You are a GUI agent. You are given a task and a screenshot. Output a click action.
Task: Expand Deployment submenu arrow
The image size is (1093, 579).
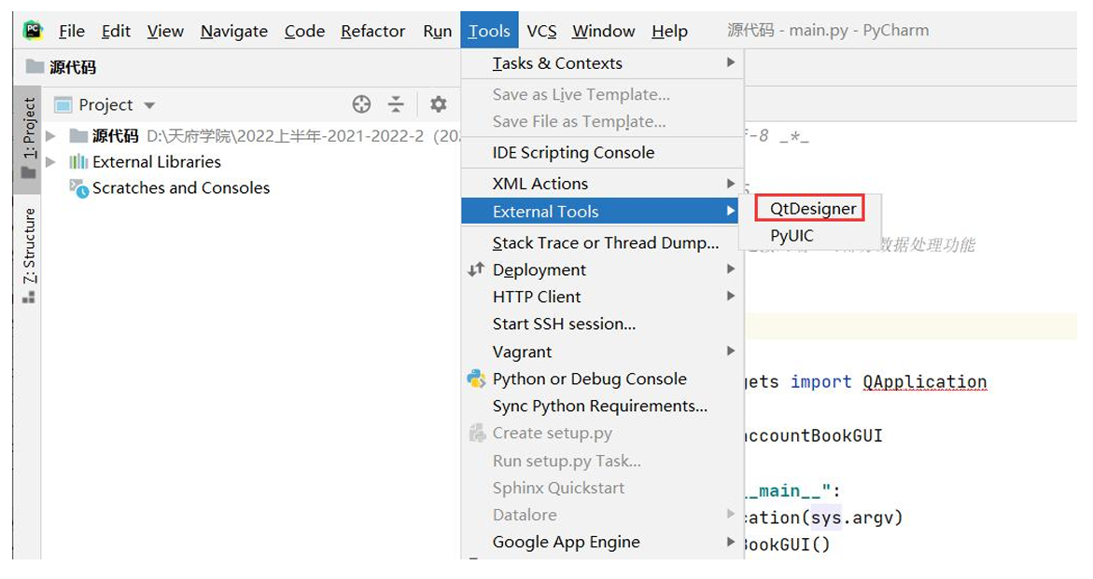731,269
